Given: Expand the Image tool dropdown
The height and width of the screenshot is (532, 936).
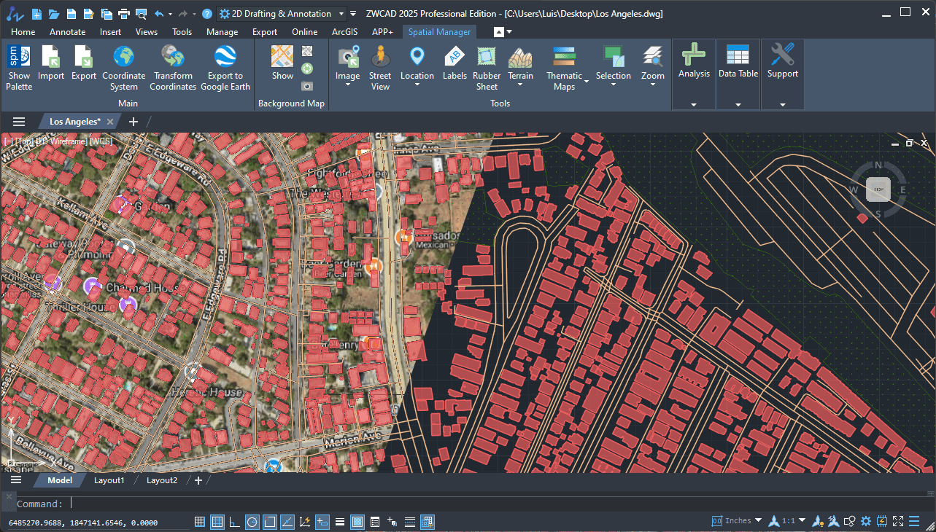Looking at the screenshot, I should [348, 85].
